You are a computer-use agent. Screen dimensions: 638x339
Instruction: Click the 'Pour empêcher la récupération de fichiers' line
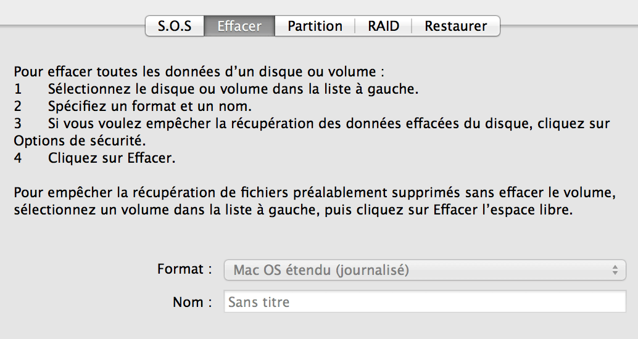315,193
